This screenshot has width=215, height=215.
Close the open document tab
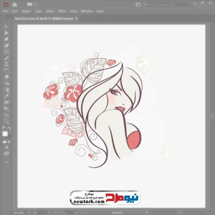[76, 18]
